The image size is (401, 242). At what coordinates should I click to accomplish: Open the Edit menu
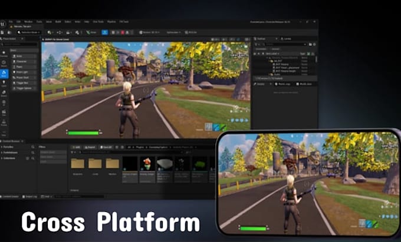pos(19,22)
